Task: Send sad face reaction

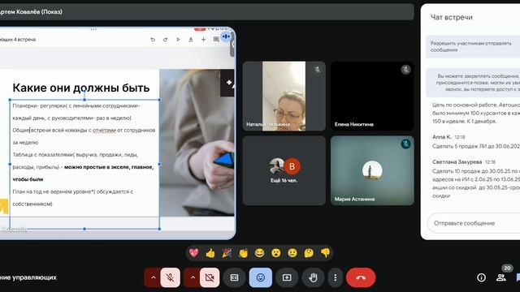Action: click(x=292, y=253)
